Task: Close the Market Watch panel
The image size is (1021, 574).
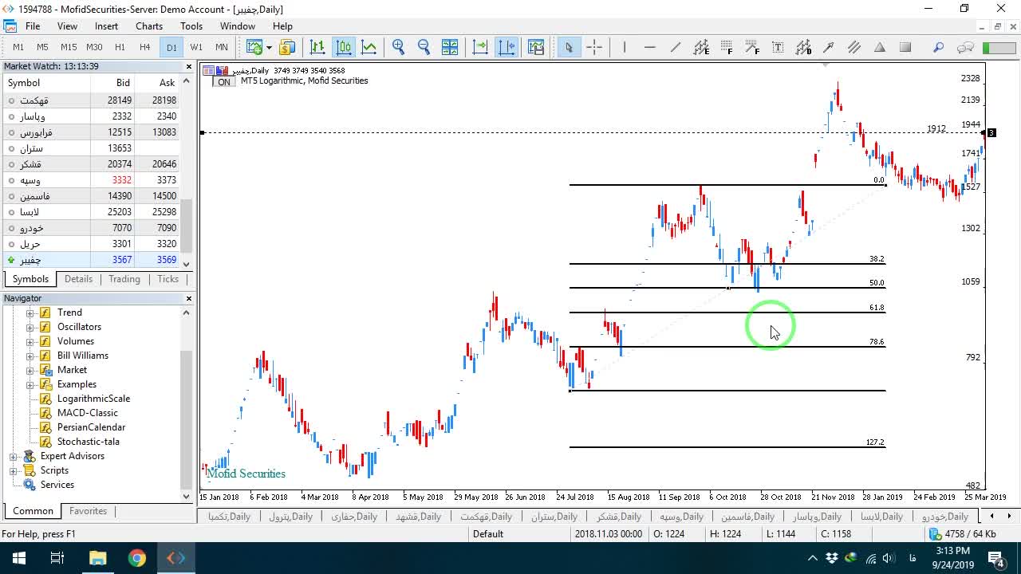Action: (x=189, y=66)
